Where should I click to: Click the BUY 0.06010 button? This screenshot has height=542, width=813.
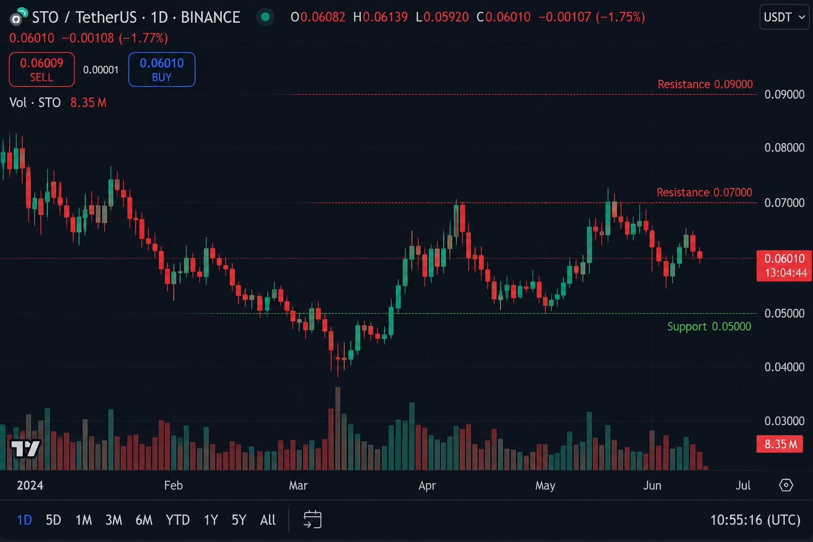pos(162,69)
